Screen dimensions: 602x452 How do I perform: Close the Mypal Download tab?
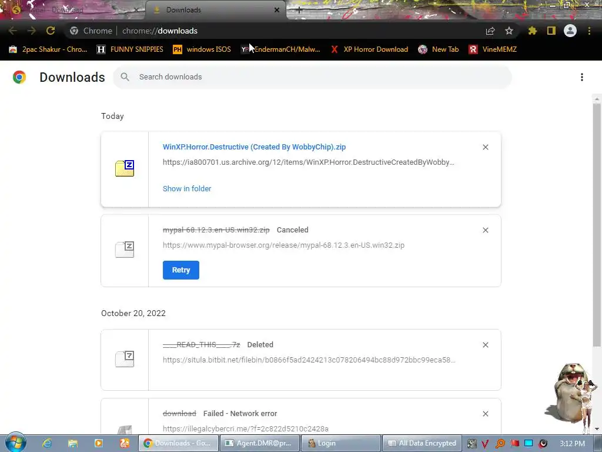tap(136, 10)
